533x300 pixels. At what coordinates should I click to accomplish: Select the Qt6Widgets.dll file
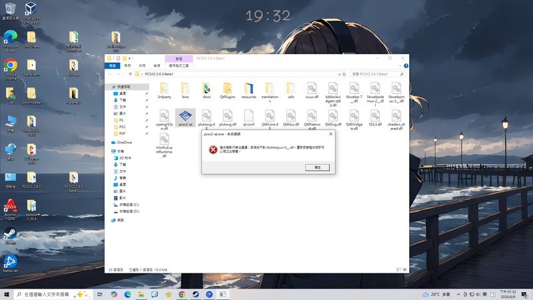click(x=354, y=120)
